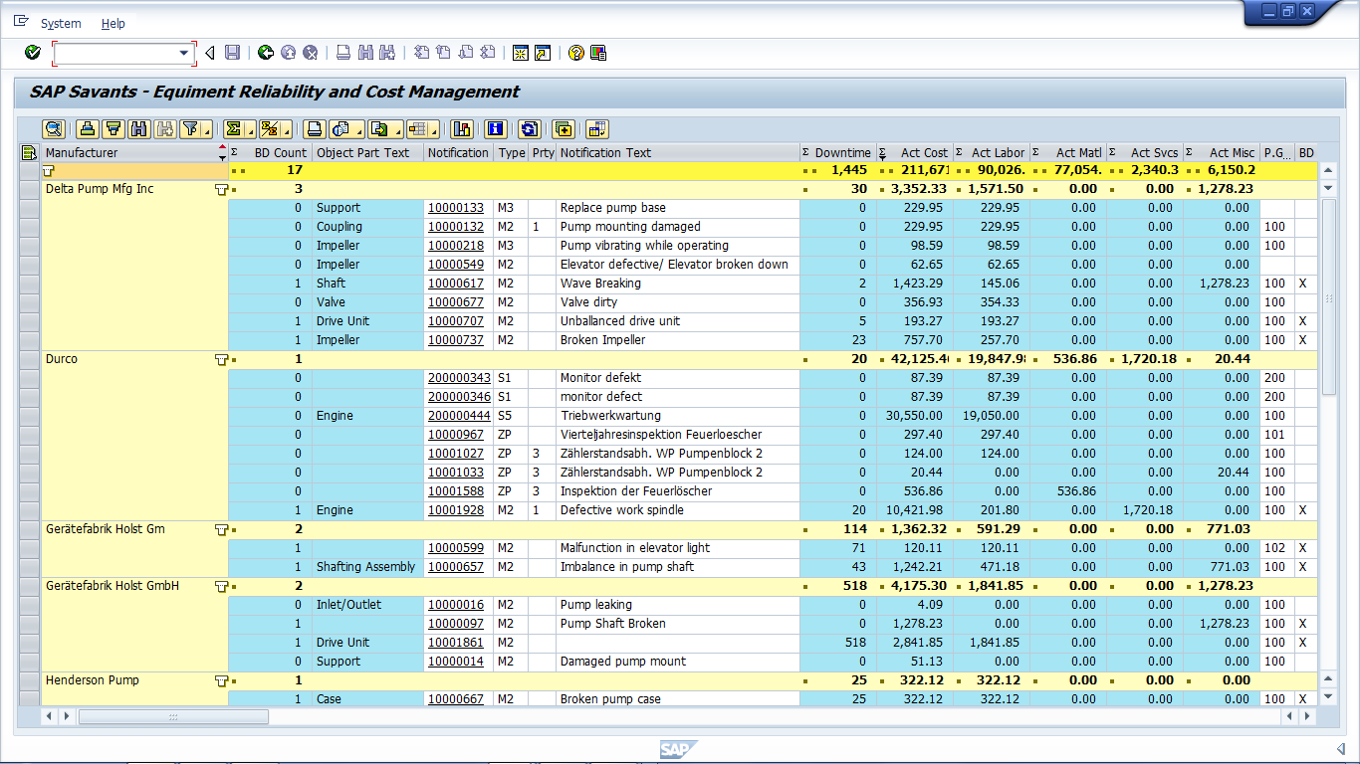The image size is (1360, 764).
Task: Click the vertical scrollbar down arrow
Action: 1328,697
